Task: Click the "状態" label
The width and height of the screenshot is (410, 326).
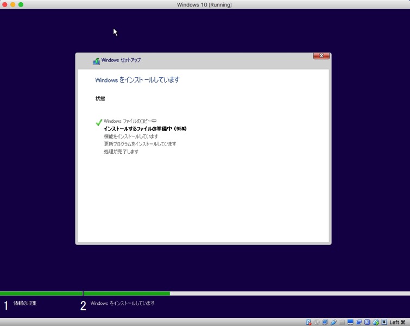Action: click(x=100, y=99)
